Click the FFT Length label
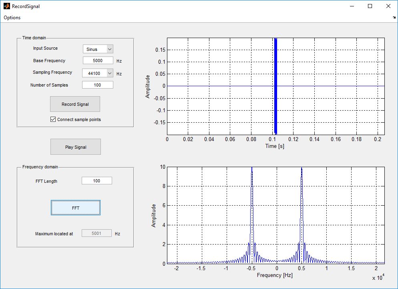 click(x=46, y=181)
